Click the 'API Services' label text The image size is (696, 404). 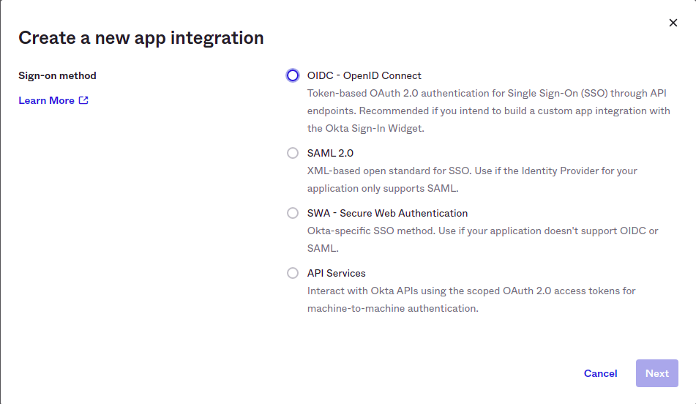click(x=336, y=273)
